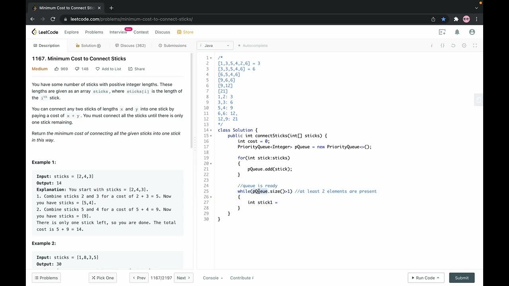Click code line 27 'int stick1 ='
The width and height of the screenshot is (509, 286).
262,203
